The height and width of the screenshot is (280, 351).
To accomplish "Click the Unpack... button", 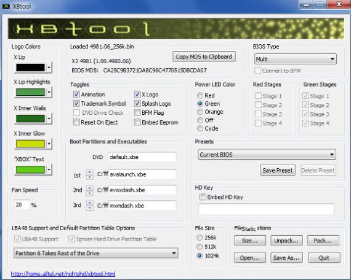I will (286, 241).
